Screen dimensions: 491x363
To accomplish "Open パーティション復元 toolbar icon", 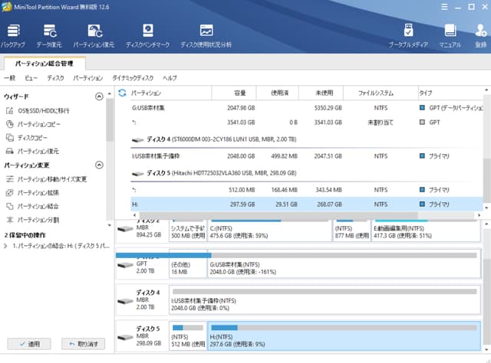I will pos(94,36).
